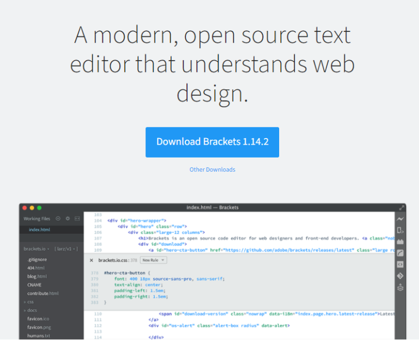The image size is (419, 340).
Task: Click the div id="os-alert" code line
Action: 219,325
